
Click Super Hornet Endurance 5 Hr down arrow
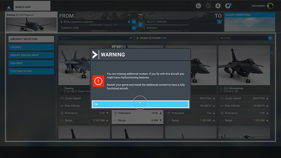coord(107,113)
